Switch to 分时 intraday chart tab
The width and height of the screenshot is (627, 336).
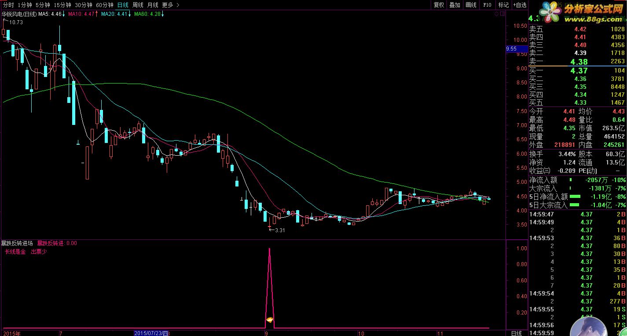click(x=7, y=5)
